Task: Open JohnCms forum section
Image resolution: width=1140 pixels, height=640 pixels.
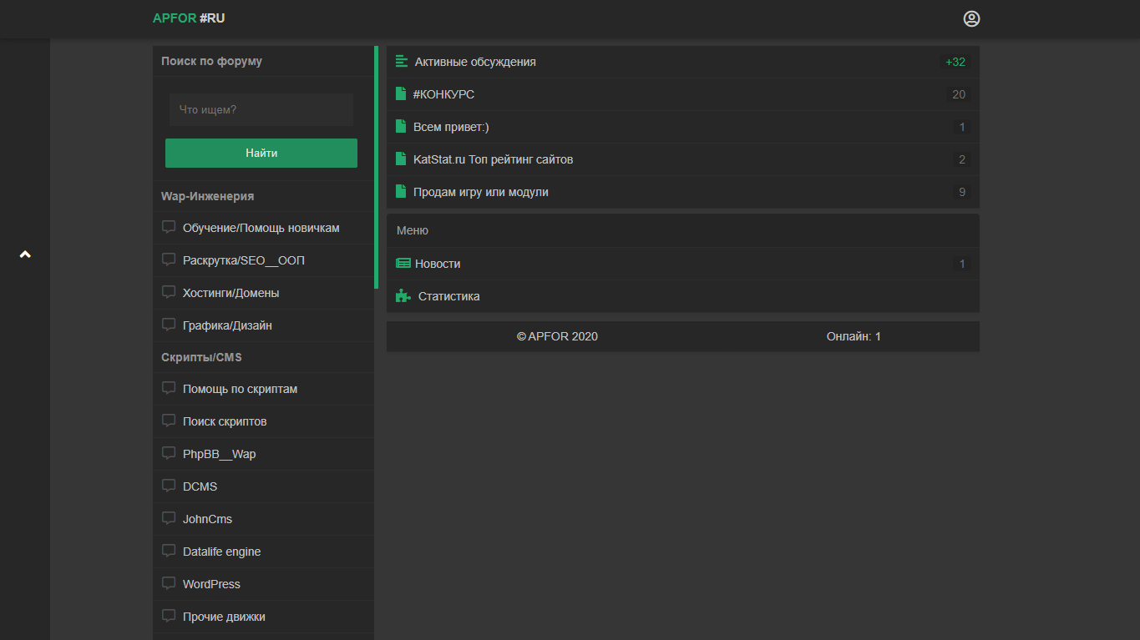Action: pyautogui.click(x=263, y=519)
